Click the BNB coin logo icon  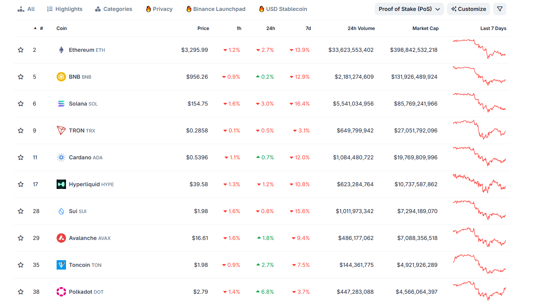click(61, 77)
